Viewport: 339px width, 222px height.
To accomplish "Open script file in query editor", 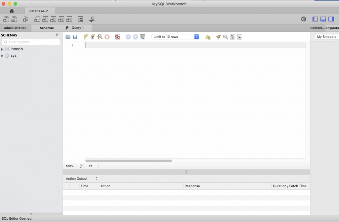I will pos(68,37).
